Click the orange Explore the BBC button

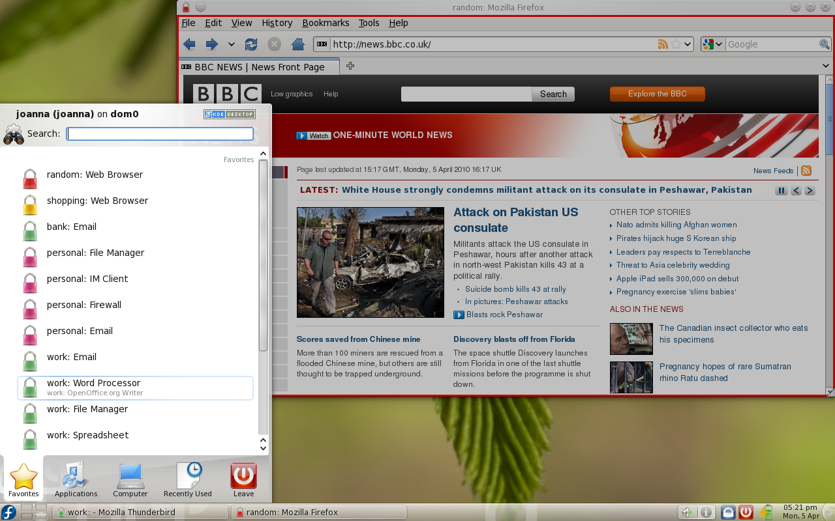pyautogui.click(x=658, y=94)
